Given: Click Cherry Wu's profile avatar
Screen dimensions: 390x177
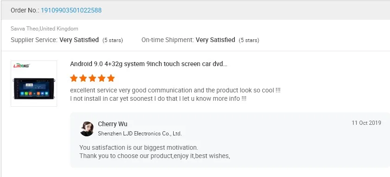Looking at the screenshot, I should point(87,129).
